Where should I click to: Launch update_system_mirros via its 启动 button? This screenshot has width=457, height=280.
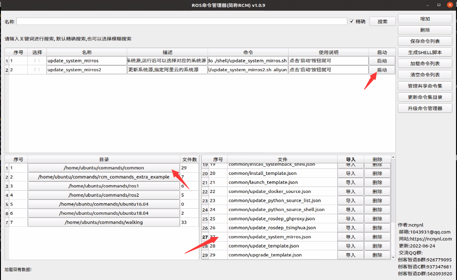[382, 61]
